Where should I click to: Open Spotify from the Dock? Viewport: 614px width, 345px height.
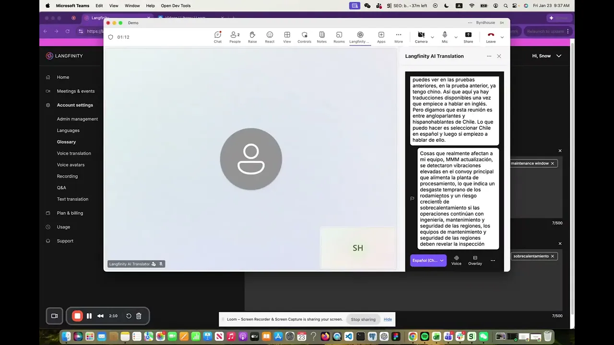[x=425, y=336]
